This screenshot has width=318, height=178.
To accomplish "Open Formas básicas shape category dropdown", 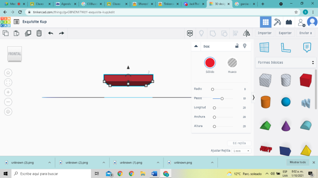I will (x=286, y=62).
